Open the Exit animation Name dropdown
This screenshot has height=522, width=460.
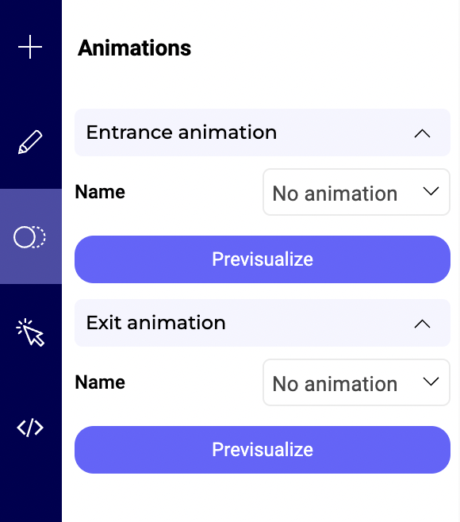coord(356,382)
